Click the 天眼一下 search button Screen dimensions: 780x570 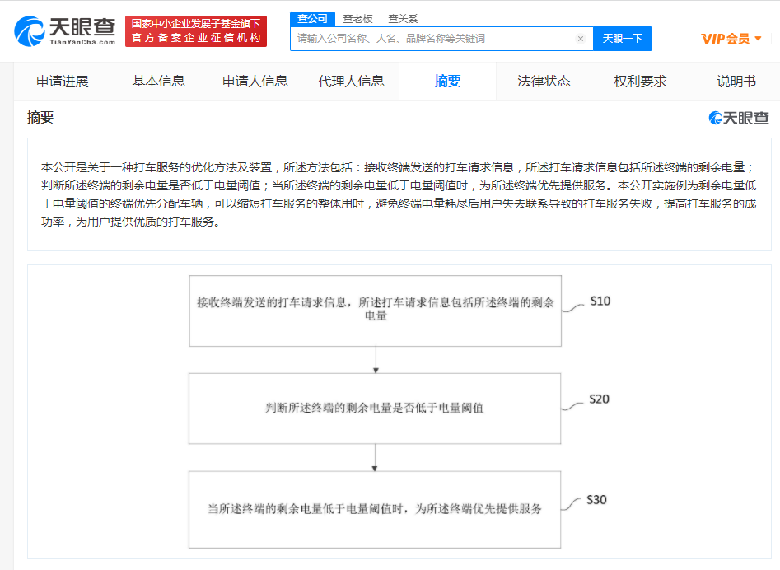coord(622,39)
